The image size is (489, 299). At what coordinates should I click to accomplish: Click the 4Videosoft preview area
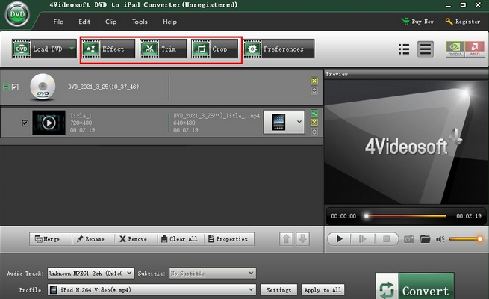pos(406,142)
